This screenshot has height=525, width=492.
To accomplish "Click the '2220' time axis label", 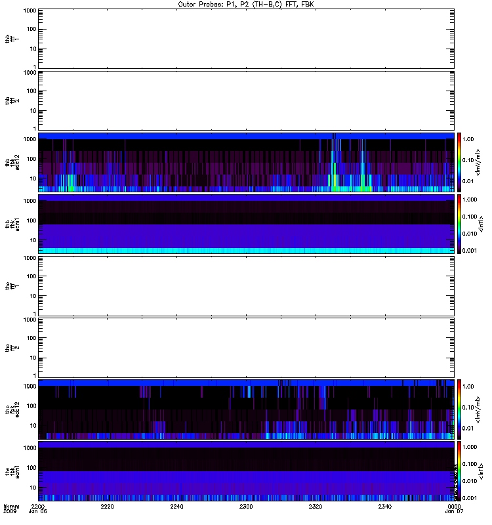I will 107,507.
